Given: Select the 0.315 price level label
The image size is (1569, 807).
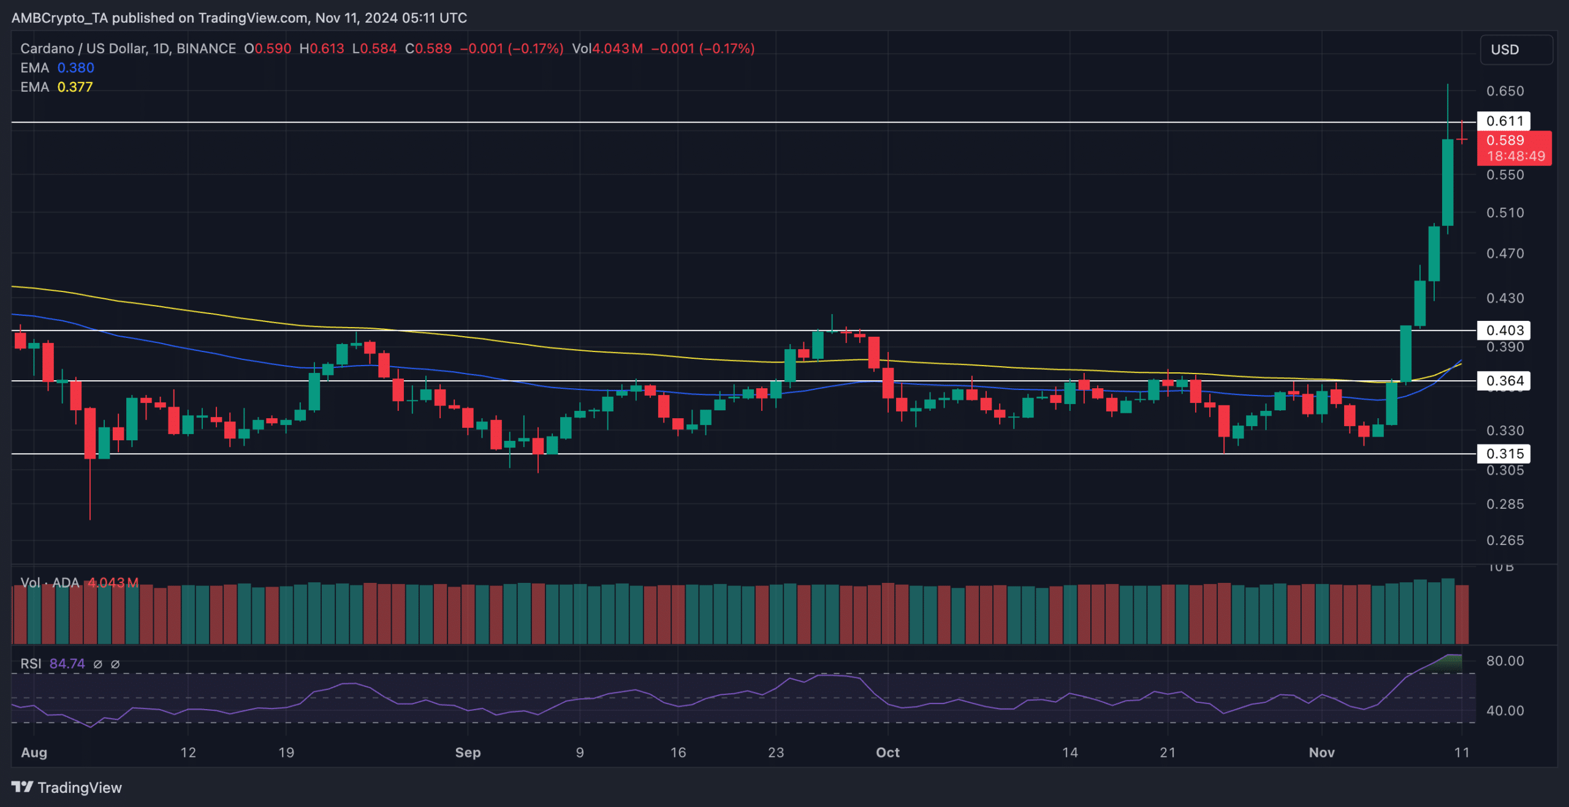Looking at the screenshot, I should [1504, 454].
